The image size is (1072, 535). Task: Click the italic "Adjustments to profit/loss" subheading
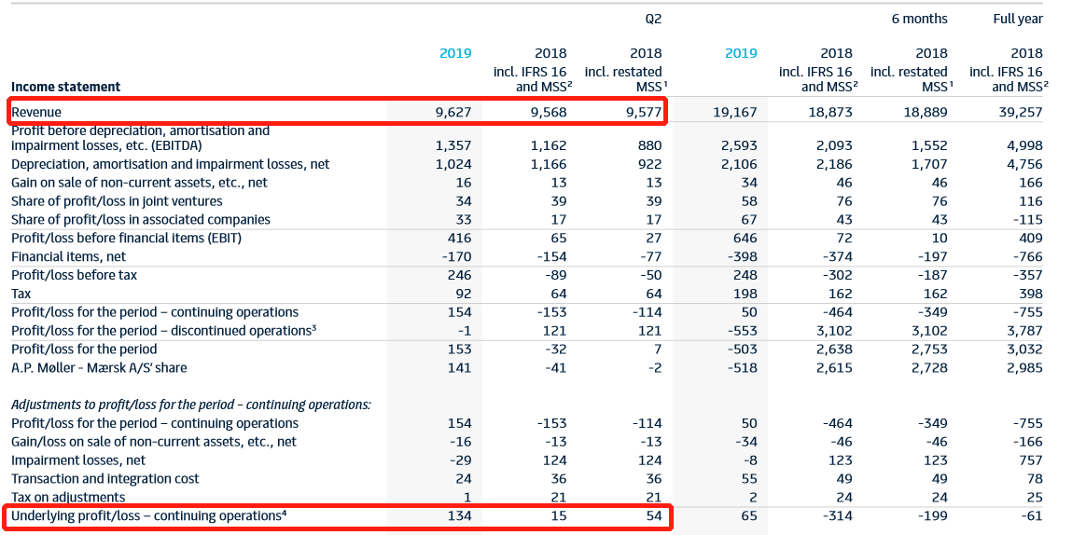pyautogui.click(x=191, y=405)
